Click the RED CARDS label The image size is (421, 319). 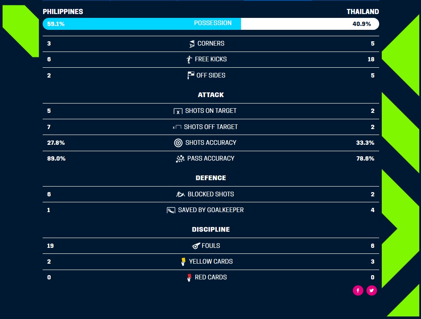click(211, 277)
